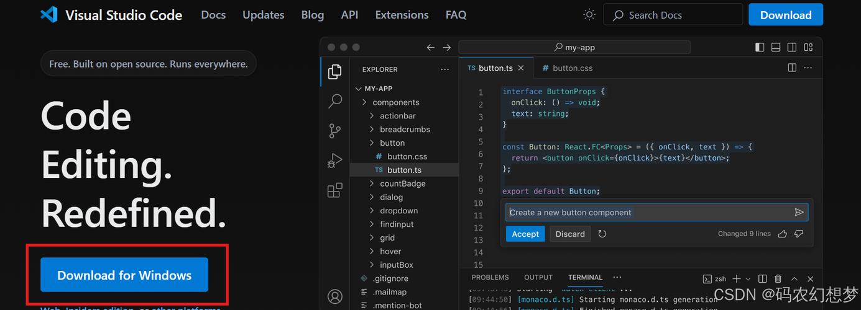This screenshot has height=310, width=861.
Task: Click the new terminal plus icon
Action: 737,279
